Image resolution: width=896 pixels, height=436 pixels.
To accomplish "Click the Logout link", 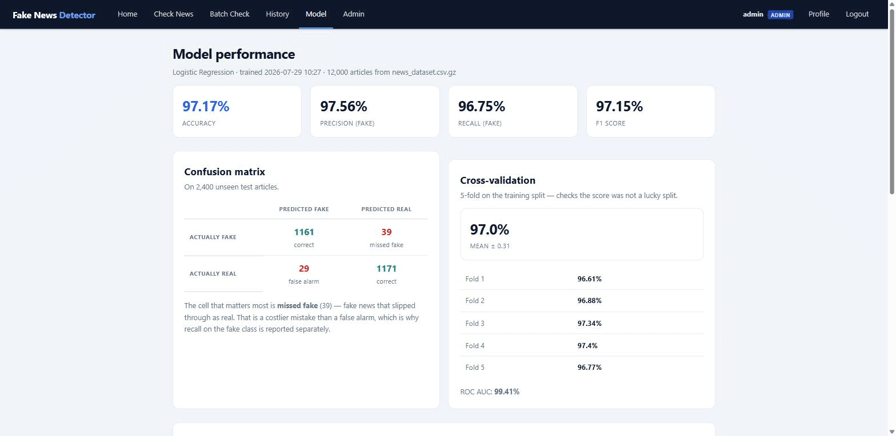I will [x=857, y=14].
